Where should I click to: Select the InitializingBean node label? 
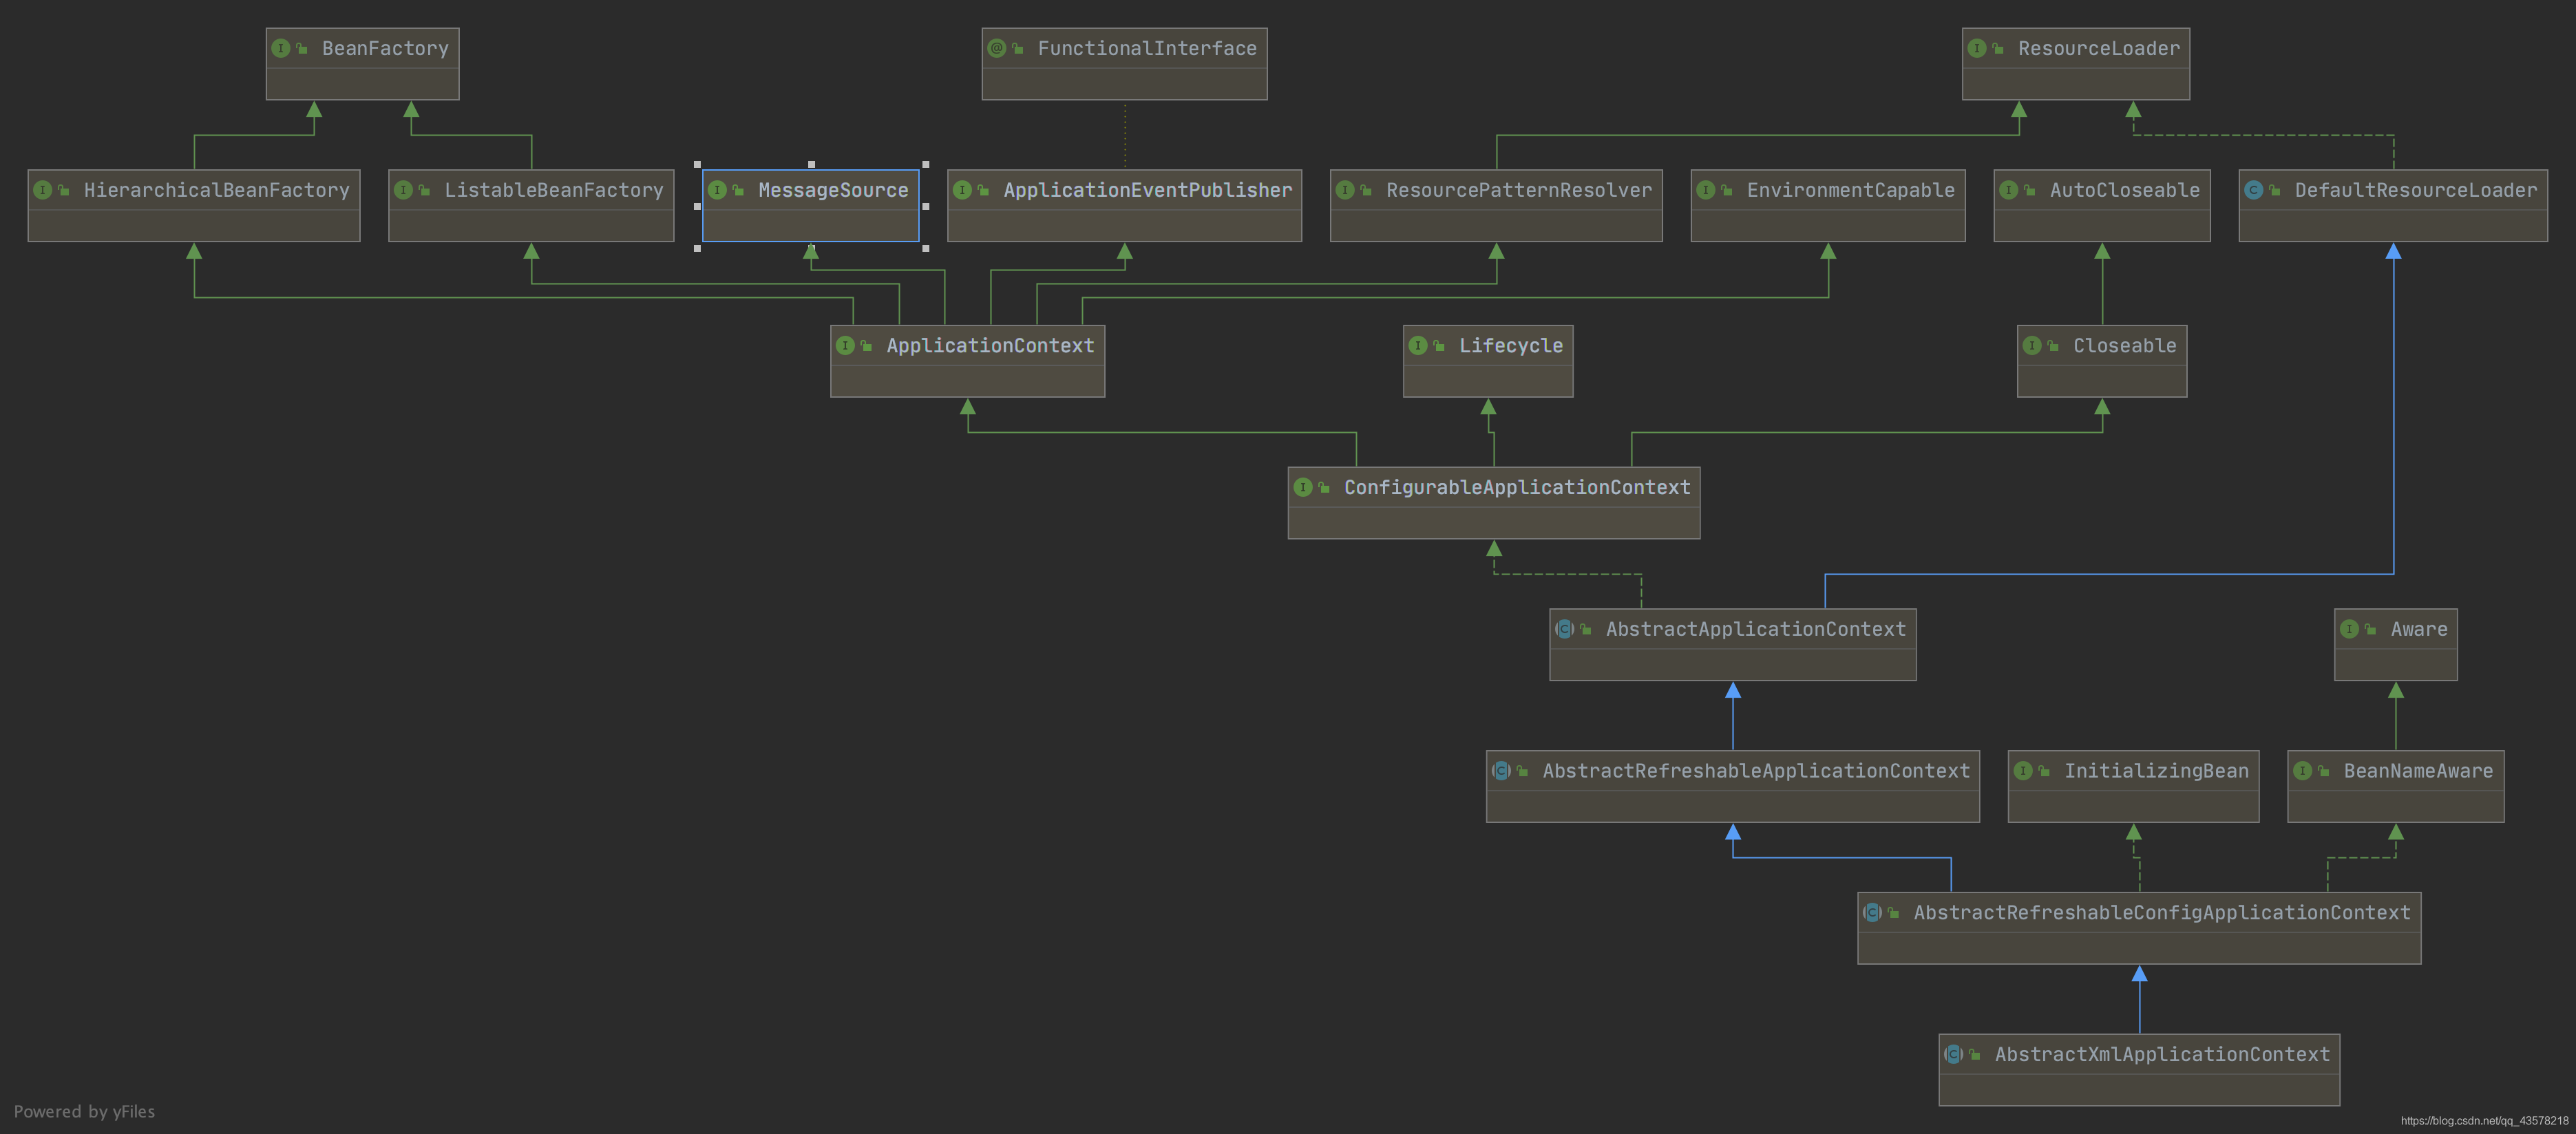point(2156,771)
